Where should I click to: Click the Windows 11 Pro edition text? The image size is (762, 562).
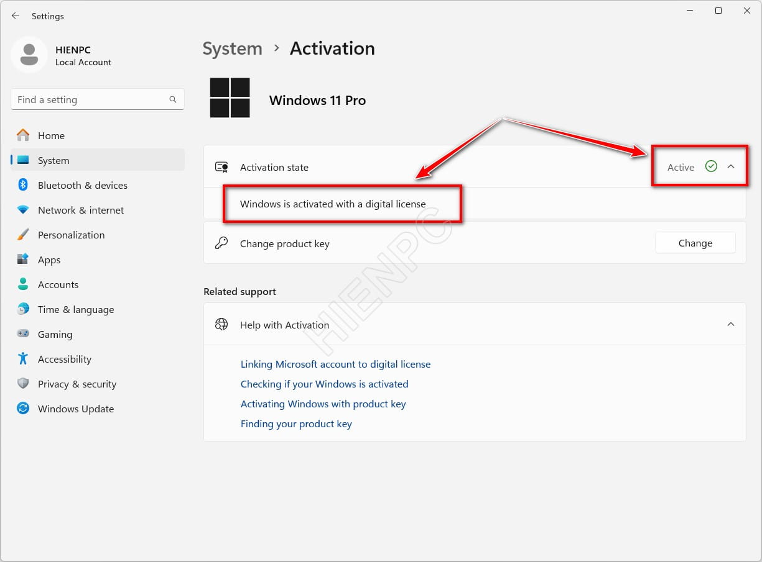tap(317, 100)
